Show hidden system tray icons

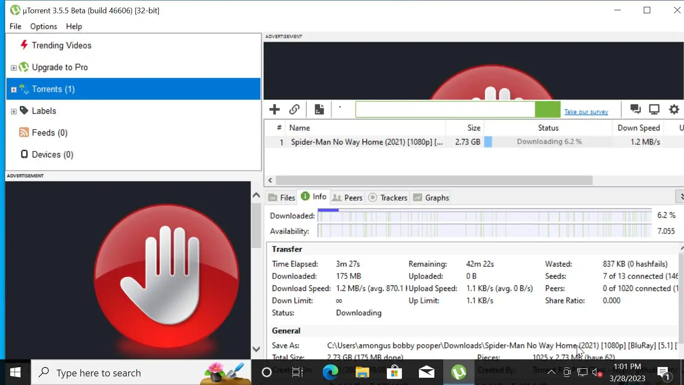551,372
